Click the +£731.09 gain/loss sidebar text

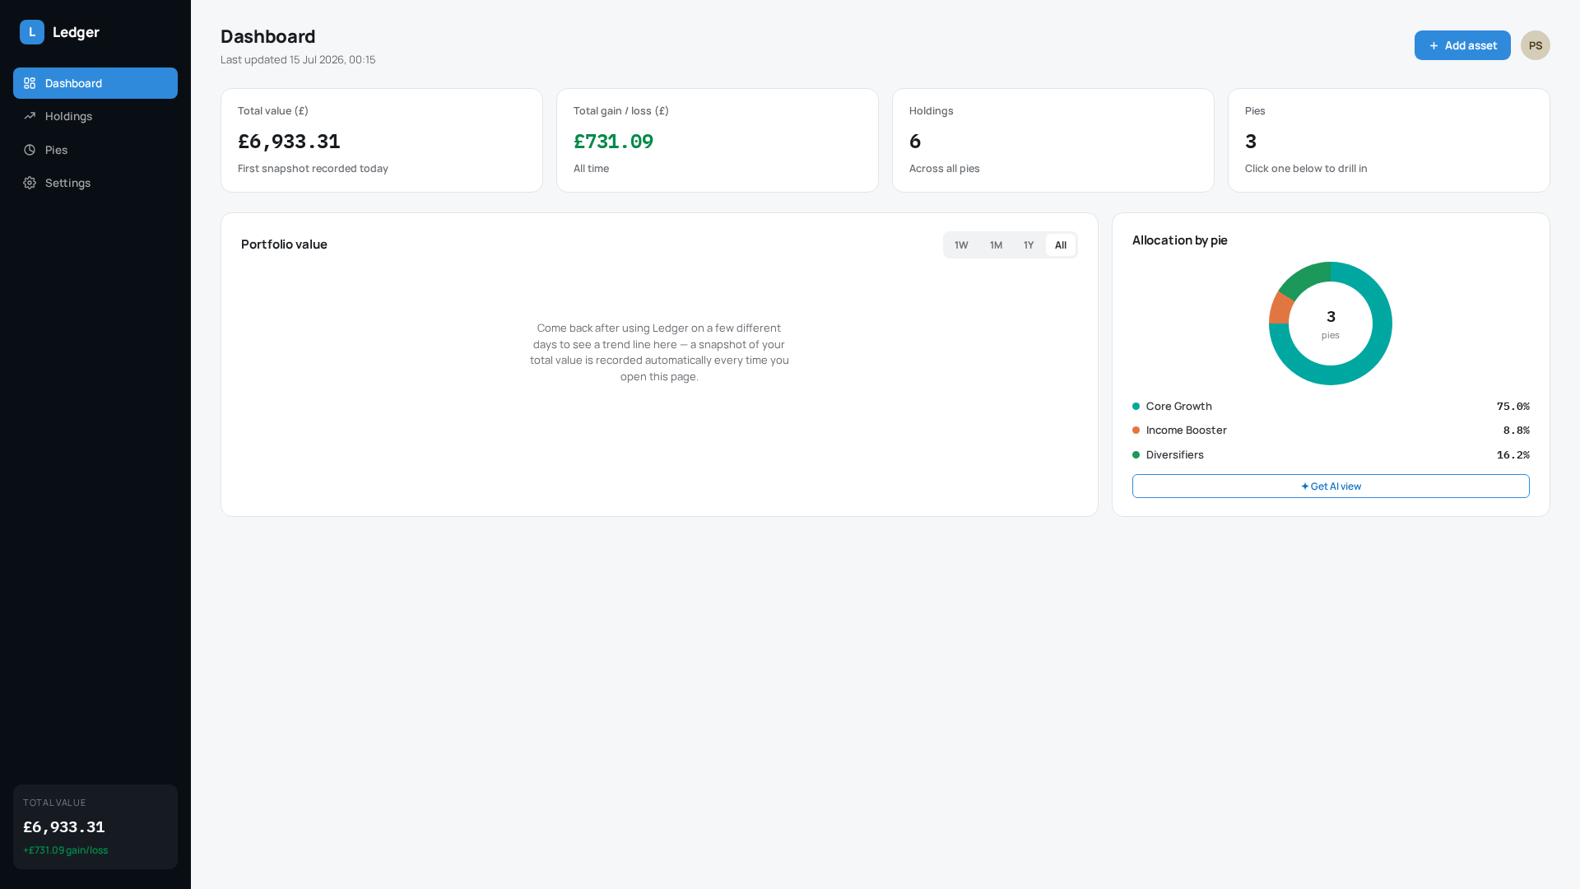click(65, 850)
